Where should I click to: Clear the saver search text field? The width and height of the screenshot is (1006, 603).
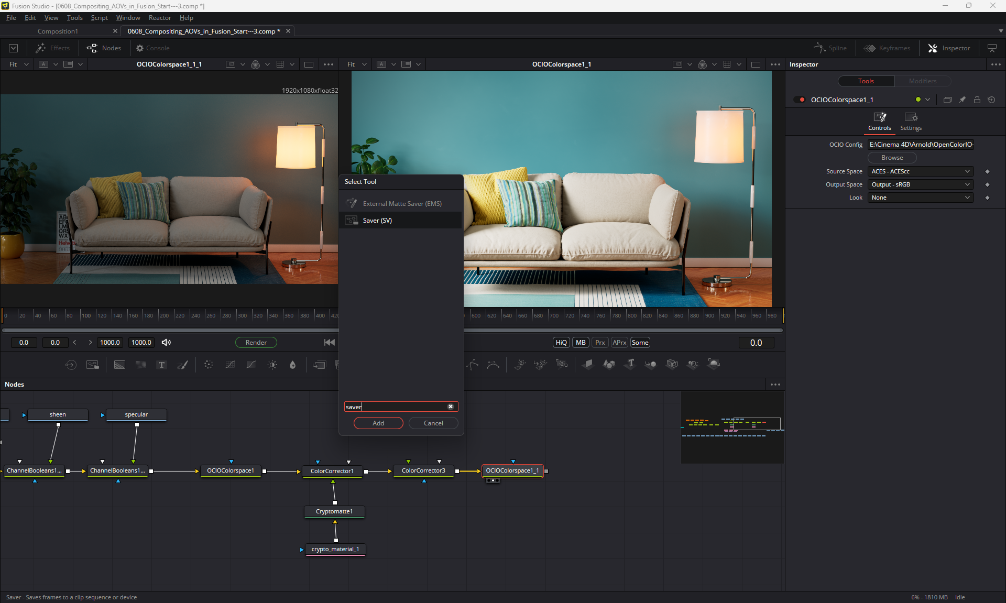click(450, 407)
